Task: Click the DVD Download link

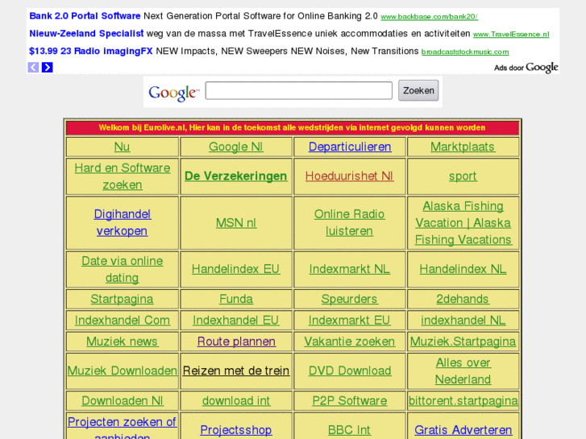Action: tap(349, 371)
